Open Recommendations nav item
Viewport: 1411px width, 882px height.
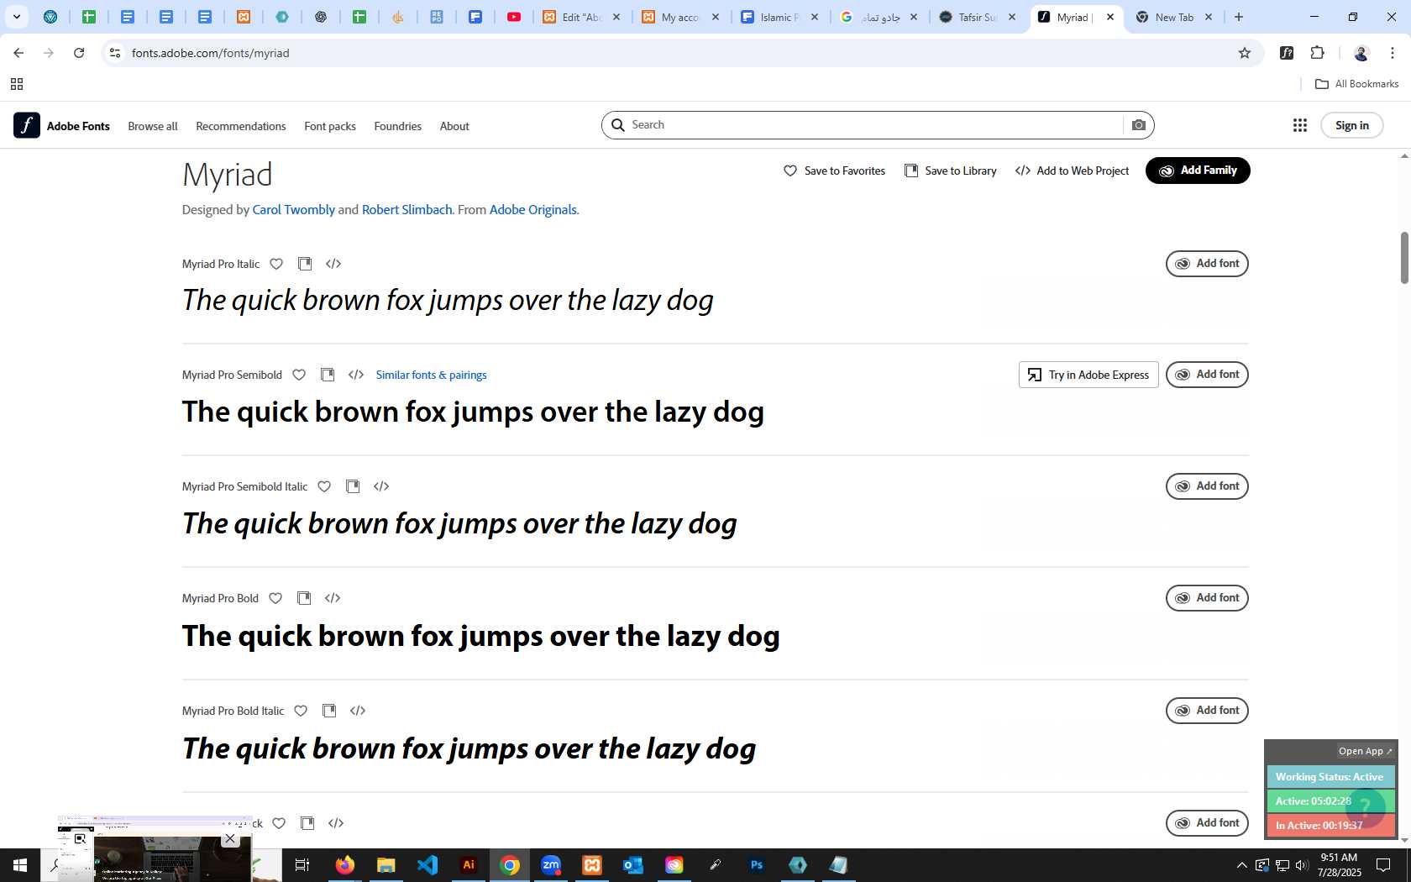241,126
